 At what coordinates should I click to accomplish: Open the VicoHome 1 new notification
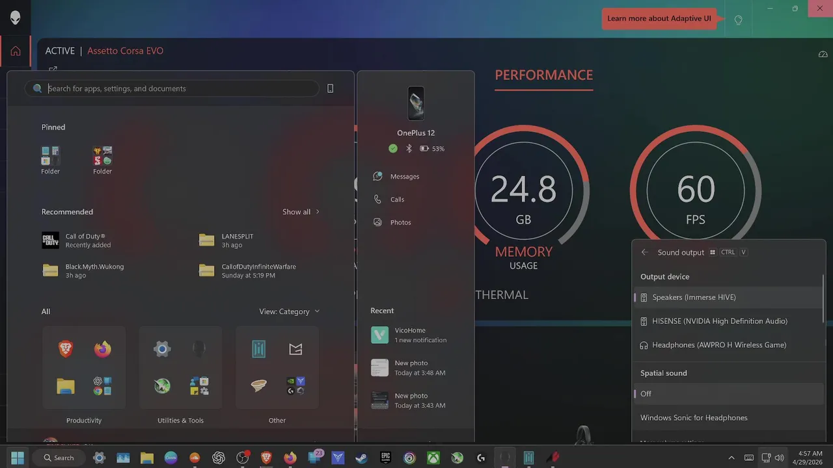click(416, 335)
